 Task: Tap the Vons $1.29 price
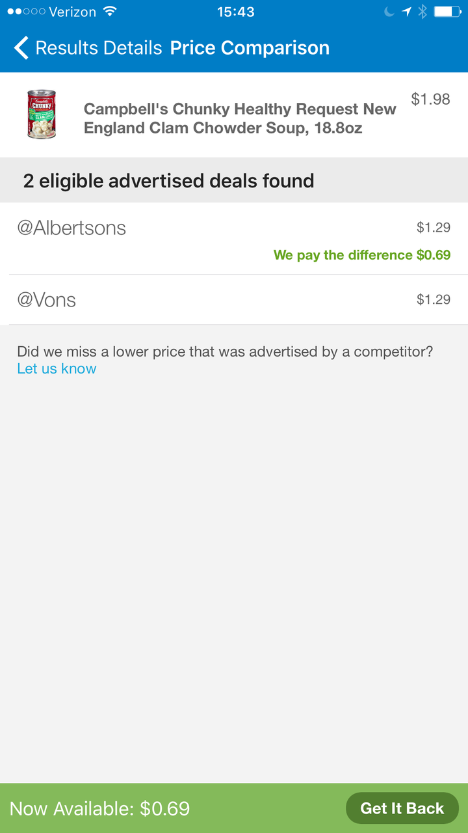434,299
